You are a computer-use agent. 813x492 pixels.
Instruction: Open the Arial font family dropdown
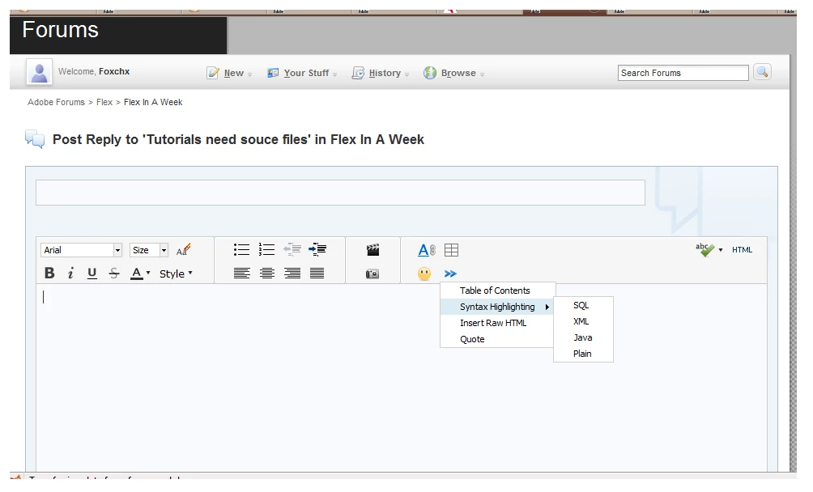[x=82, y=250]
